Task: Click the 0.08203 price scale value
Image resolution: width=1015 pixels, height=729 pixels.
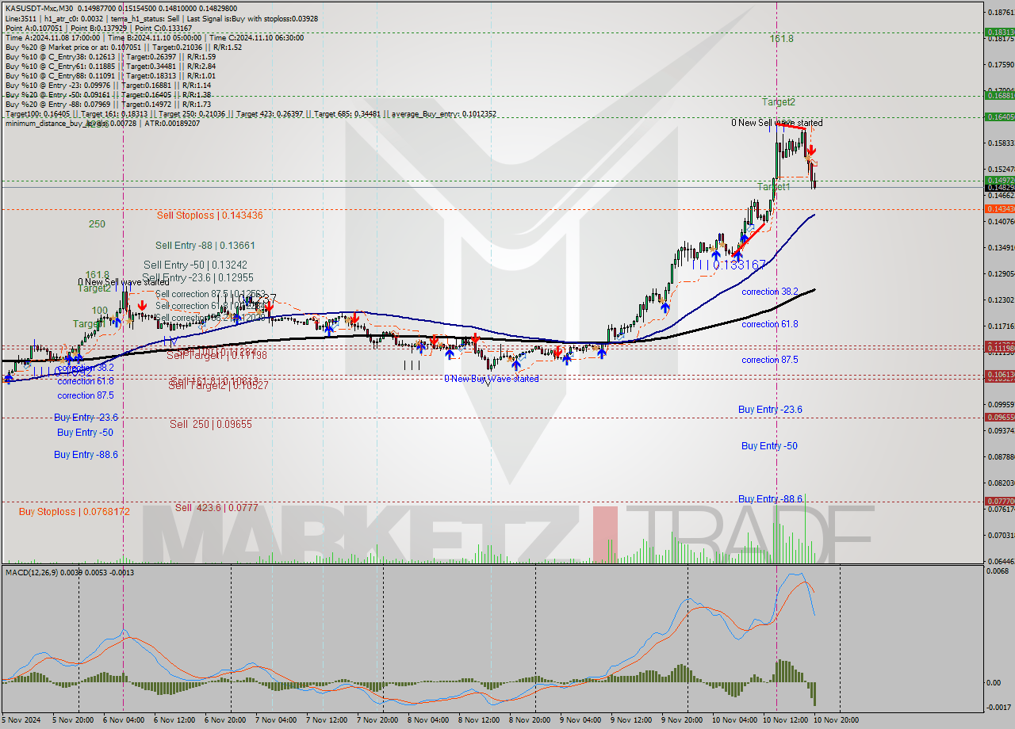Action: point(1001,483)
